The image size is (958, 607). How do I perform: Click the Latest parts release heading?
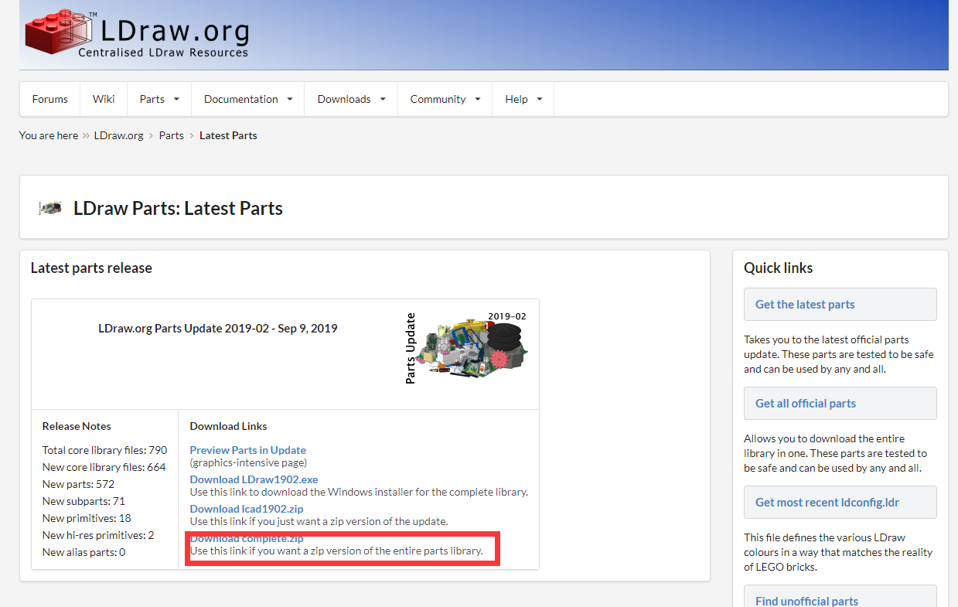(91, 268)
